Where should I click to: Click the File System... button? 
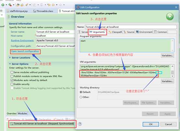pos(148,102)
